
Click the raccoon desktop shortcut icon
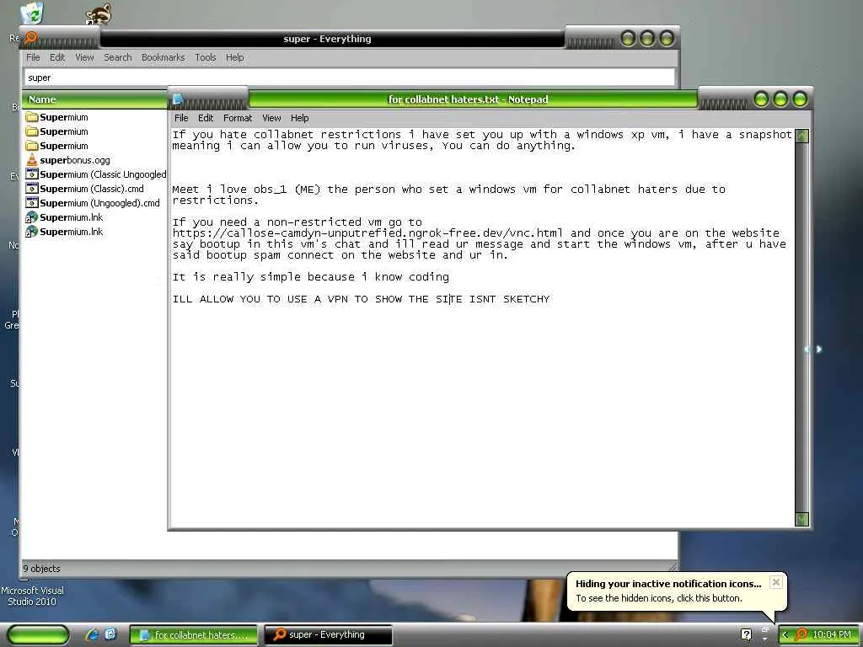99,14
